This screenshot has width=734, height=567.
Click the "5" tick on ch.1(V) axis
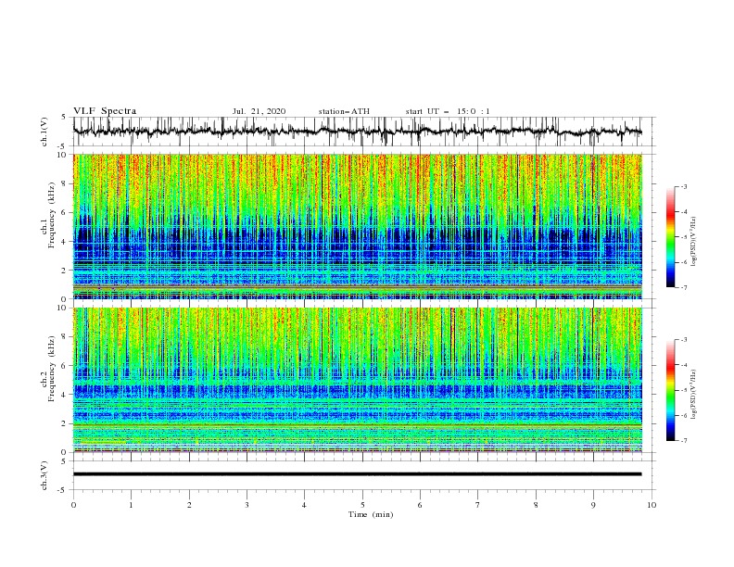point(64,118)
